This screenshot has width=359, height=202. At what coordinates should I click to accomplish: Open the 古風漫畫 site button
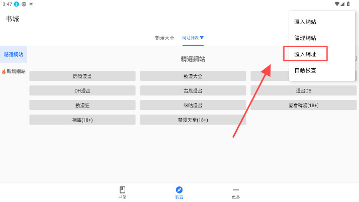point(193,90)
